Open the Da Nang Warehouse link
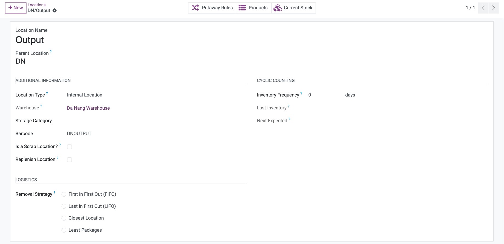The height and width of the screenshot is (244, 504). click(x=88, y=108)
